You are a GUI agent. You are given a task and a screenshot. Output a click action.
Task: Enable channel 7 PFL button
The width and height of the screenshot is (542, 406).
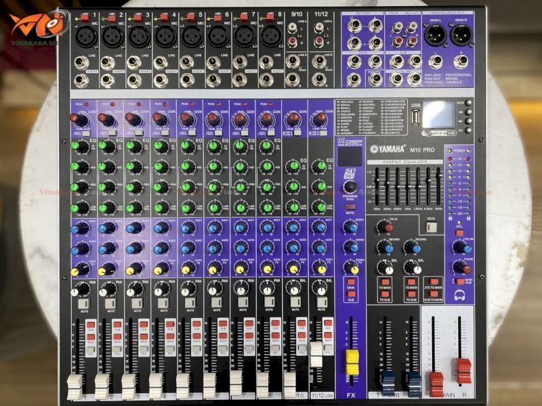click(x=249, y=349)
